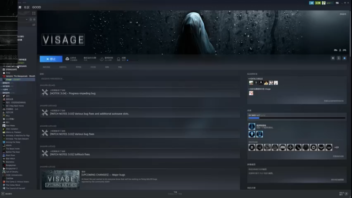
Task: Show the +13 more locked achievements
Action: pyautogui.click(x=336, y=147)
